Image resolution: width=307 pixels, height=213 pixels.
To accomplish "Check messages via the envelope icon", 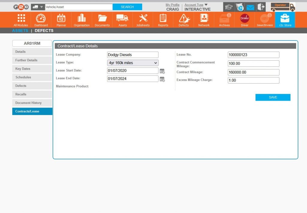I will [250, 7].
